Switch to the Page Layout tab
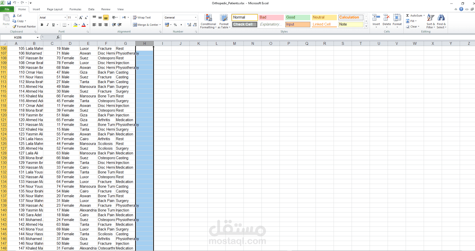The image size is (475, 251). [55, 9]
